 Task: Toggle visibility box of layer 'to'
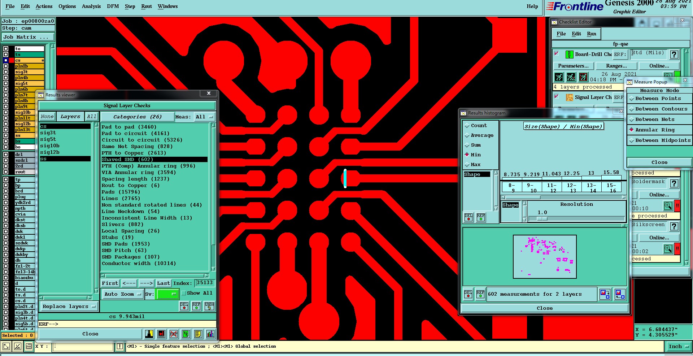6,49
